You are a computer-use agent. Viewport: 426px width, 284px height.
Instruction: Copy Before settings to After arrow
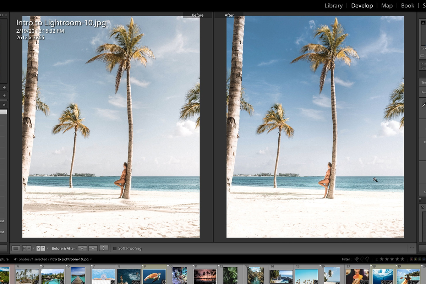pos(82,248)
